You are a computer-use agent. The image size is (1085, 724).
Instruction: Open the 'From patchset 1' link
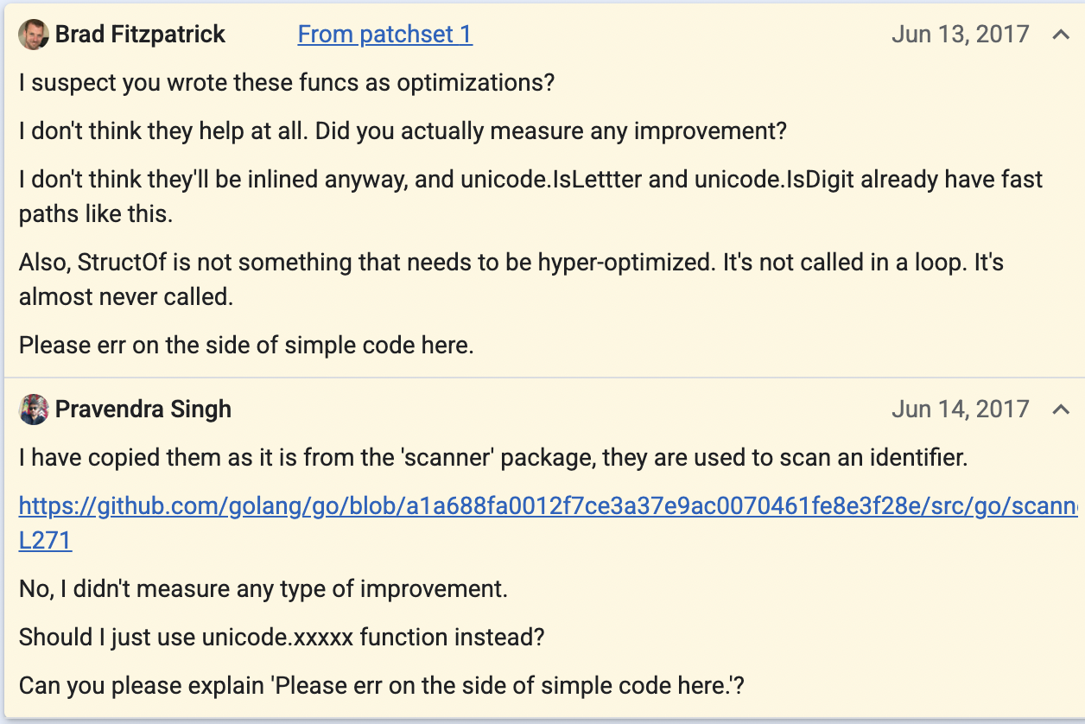(x=384, y=35)
